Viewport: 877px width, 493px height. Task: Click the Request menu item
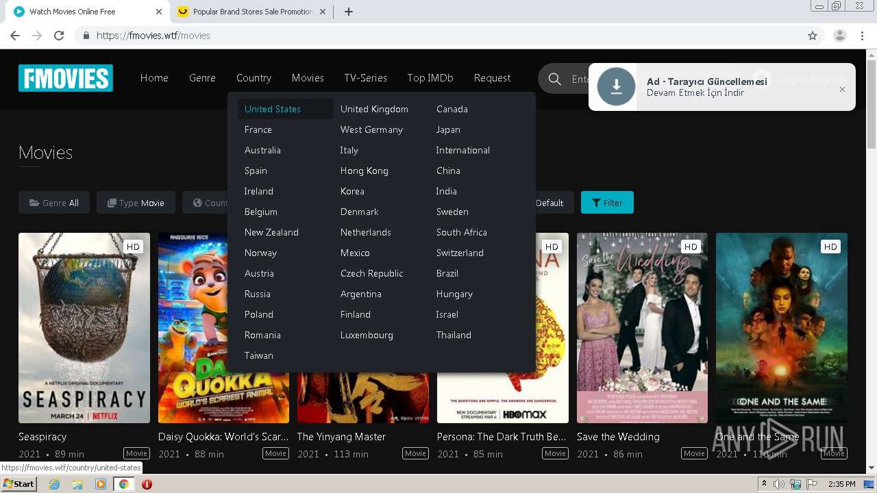click(492, 78)
